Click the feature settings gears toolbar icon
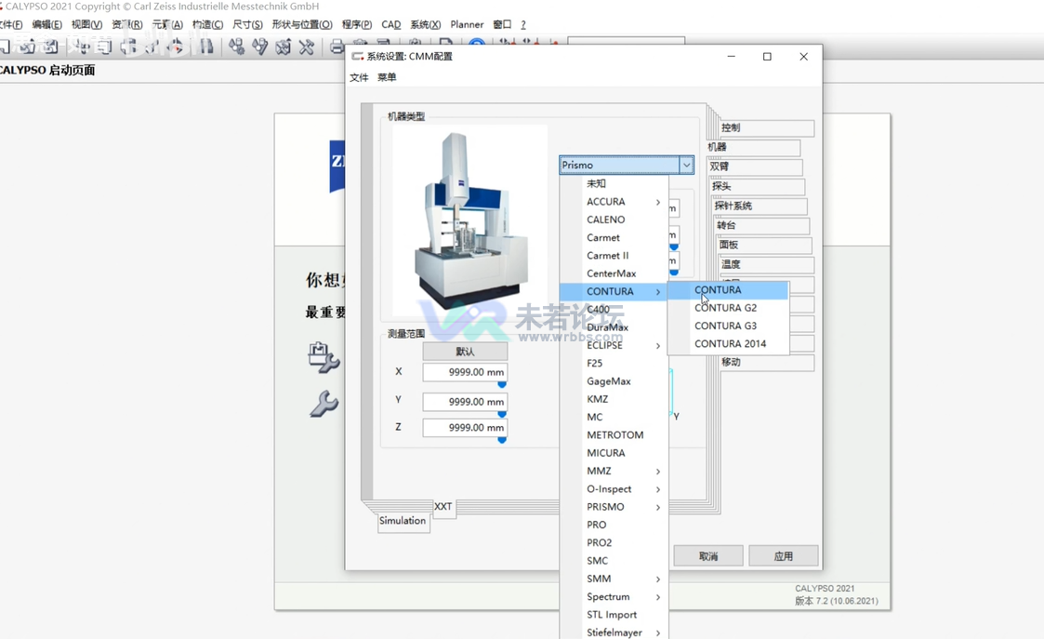The height and width of the screenshot is (639, 1044). [236, 47]
